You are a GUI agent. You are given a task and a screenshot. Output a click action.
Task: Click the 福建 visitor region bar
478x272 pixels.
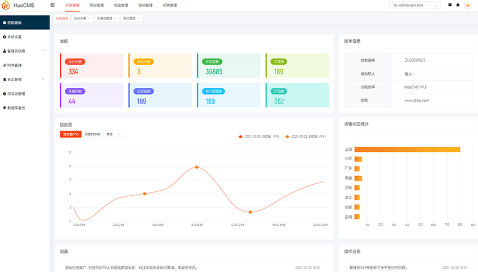pos(358,178)
